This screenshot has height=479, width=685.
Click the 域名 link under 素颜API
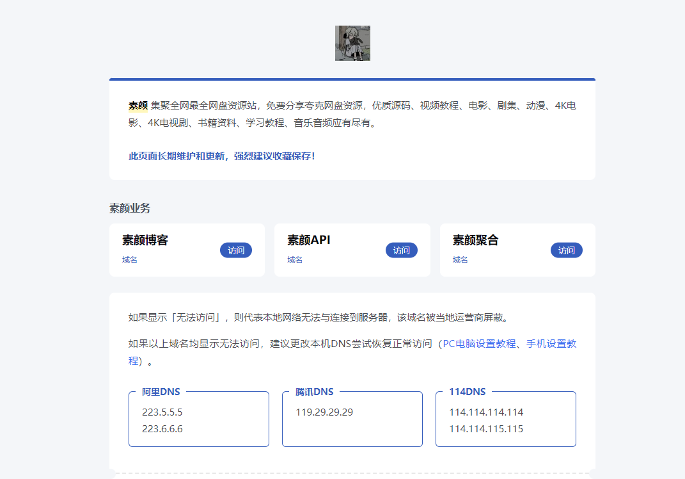point(294,260)
